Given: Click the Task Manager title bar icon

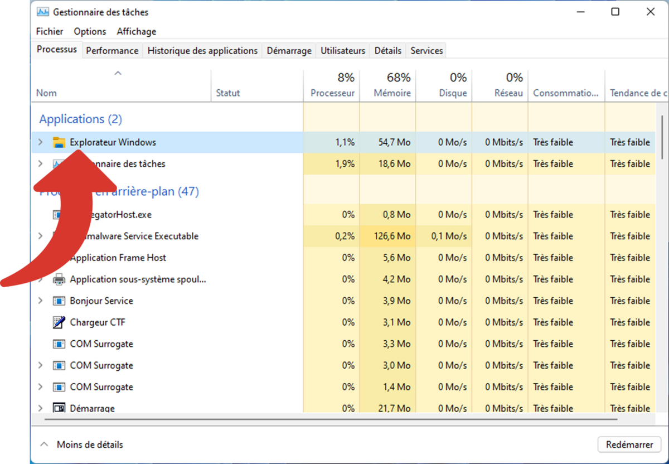Looking at the screenshot, I should click(x=42, y=12).
